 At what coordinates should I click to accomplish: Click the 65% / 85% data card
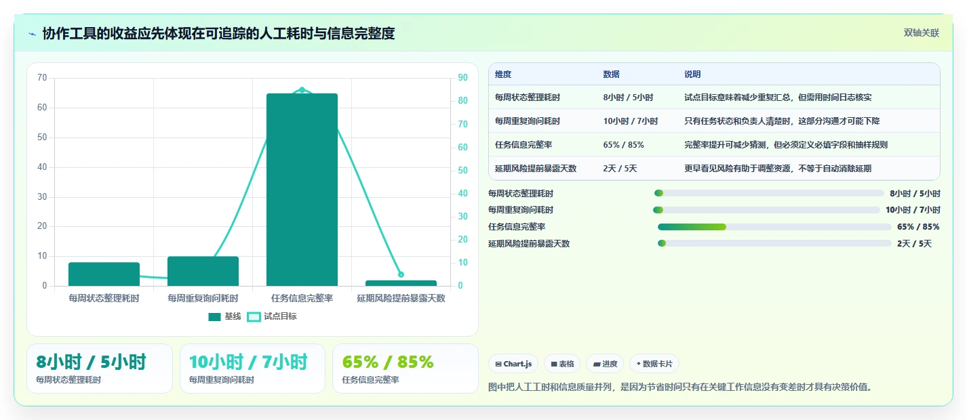tap(406, 369)
